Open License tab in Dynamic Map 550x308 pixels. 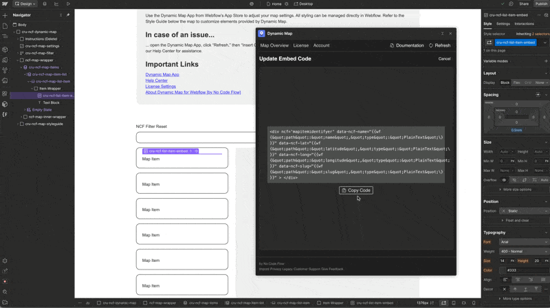pos(301,45)
